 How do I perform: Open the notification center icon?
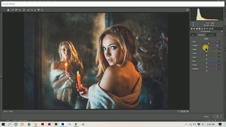click(220, 124)
